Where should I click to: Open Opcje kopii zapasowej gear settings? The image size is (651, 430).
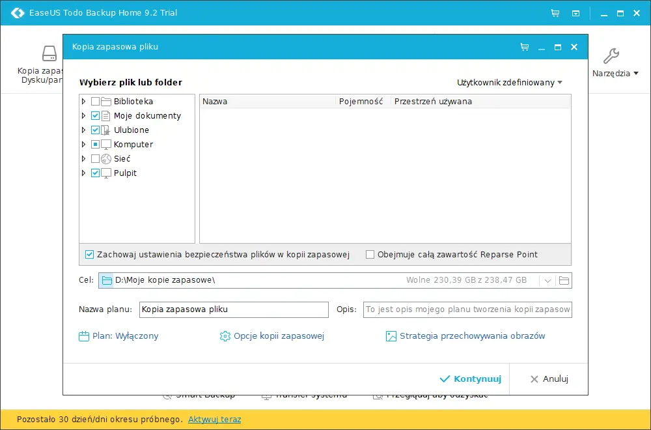[272, 336]
